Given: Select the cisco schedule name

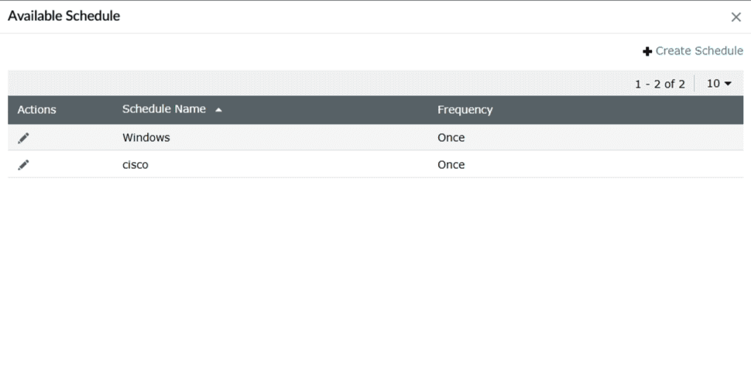Looking at the screenshot, I should (x=135, y=165).
